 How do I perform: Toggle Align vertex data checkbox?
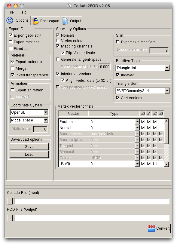coord(63,81)
